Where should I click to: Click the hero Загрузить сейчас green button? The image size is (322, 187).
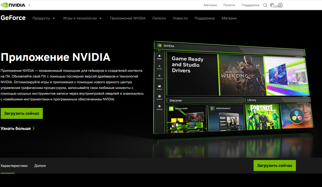(22, 113)
